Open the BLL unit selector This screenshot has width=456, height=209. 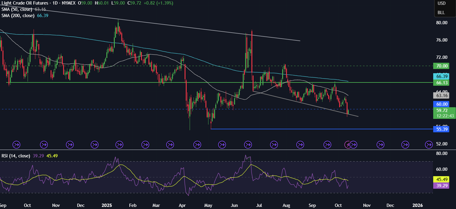click(x=441, y=12)
